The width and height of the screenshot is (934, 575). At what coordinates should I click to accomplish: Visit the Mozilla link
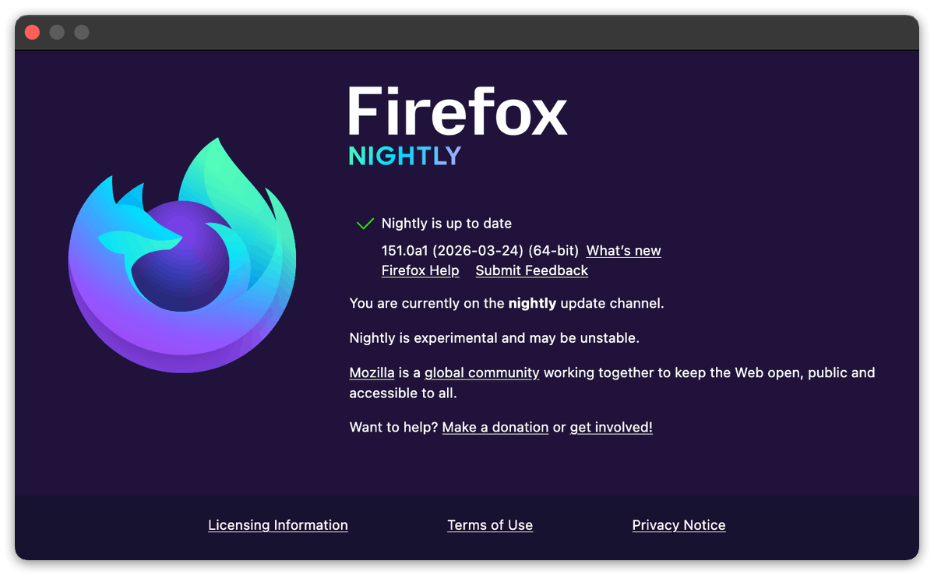point(372,373)
